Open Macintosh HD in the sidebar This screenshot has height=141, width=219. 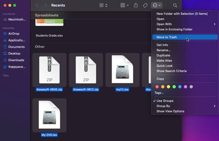click(x=15, y=19)
